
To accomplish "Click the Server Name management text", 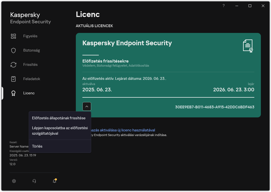I will [x=18, y=146].
